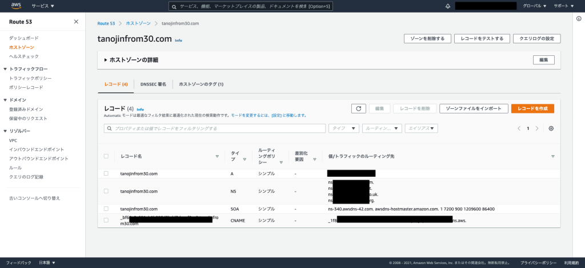Sort by type column arrow
This screenshot has width=585, height=268.
coord(245,159)
